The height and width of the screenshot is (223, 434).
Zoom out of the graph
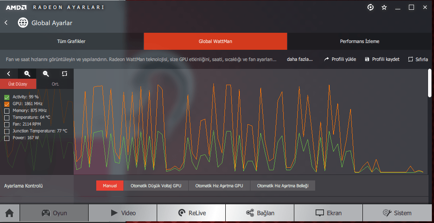click(x=46, y=74)
